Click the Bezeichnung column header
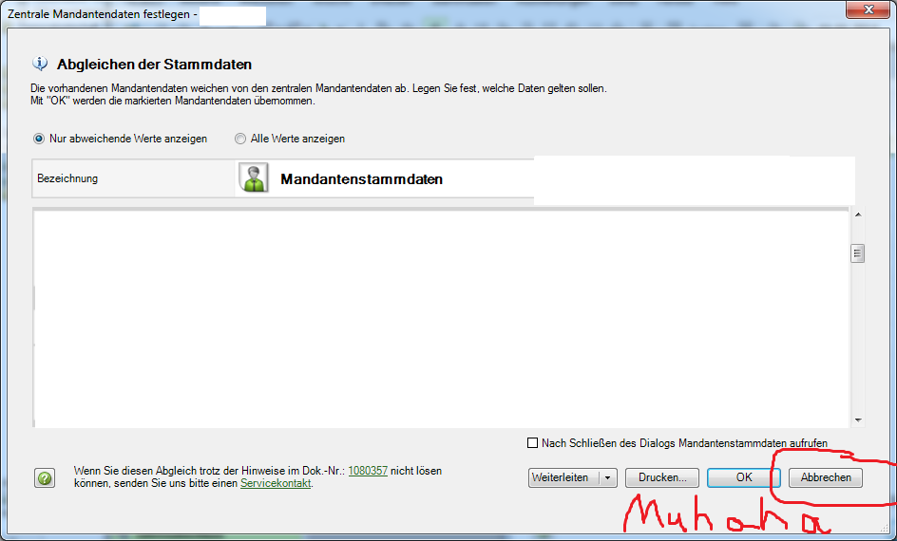 (67, 178)
